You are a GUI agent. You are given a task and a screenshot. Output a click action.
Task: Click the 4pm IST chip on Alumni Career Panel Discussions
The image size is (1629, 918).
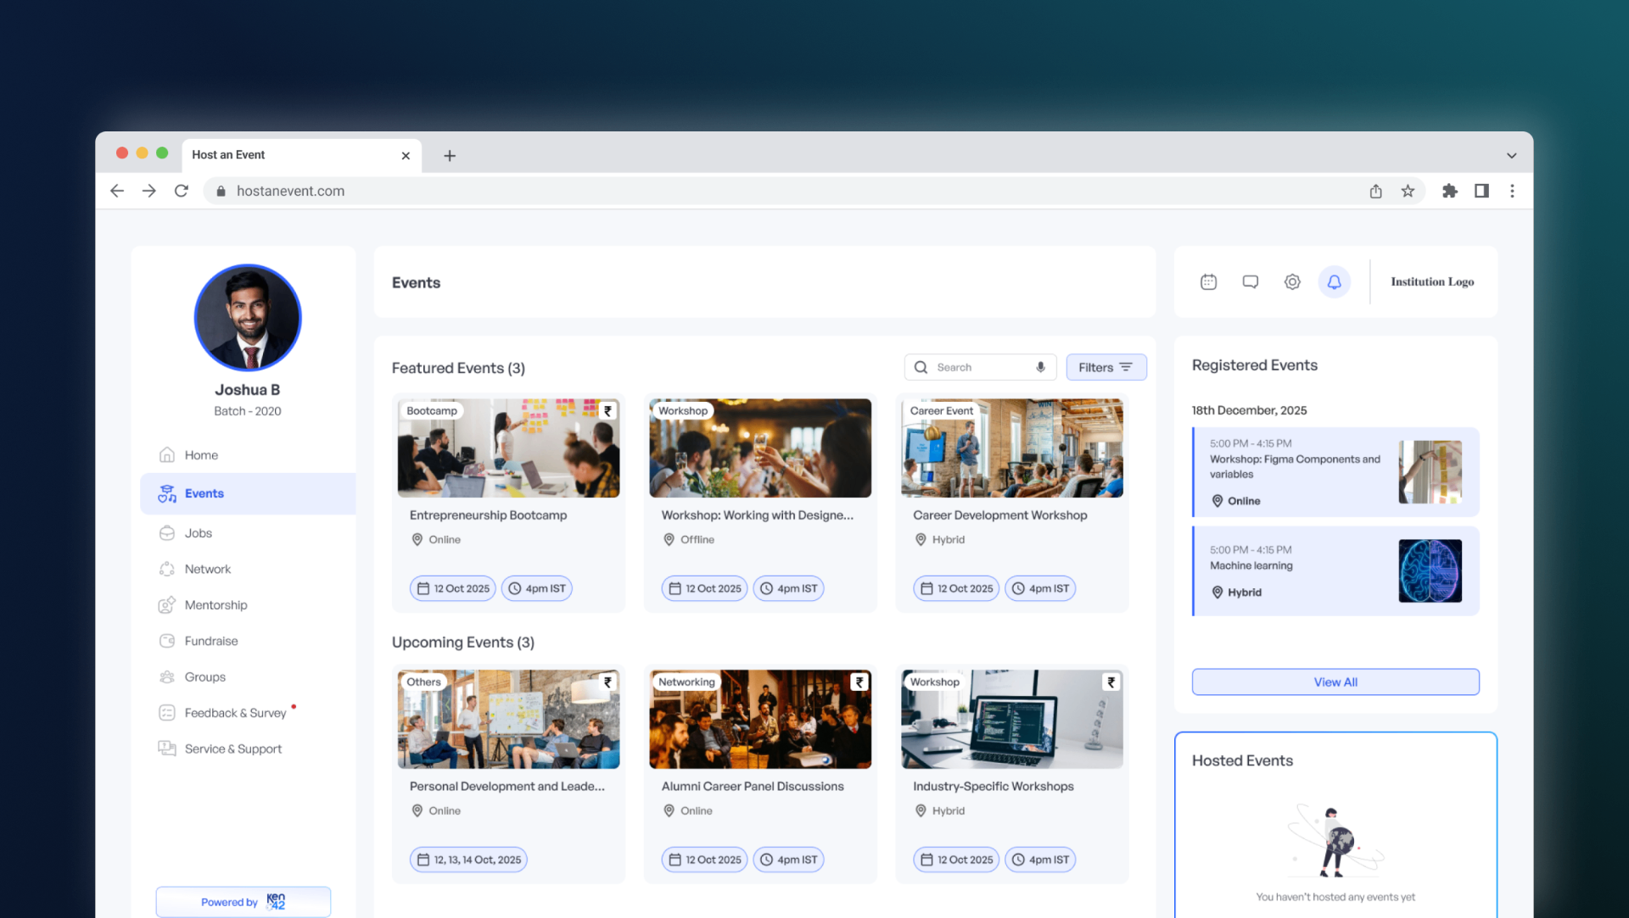pos(789,860)
